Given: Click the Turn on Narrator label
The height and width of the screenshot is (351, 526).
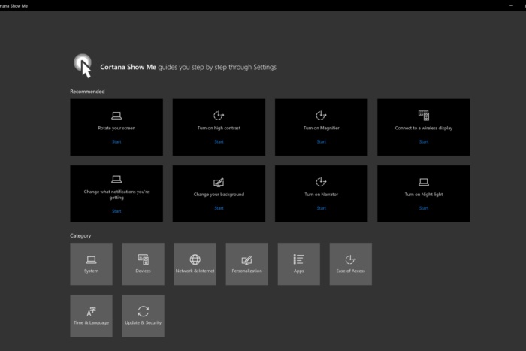Looking at the screenshot, I should [x=321, y=195].
